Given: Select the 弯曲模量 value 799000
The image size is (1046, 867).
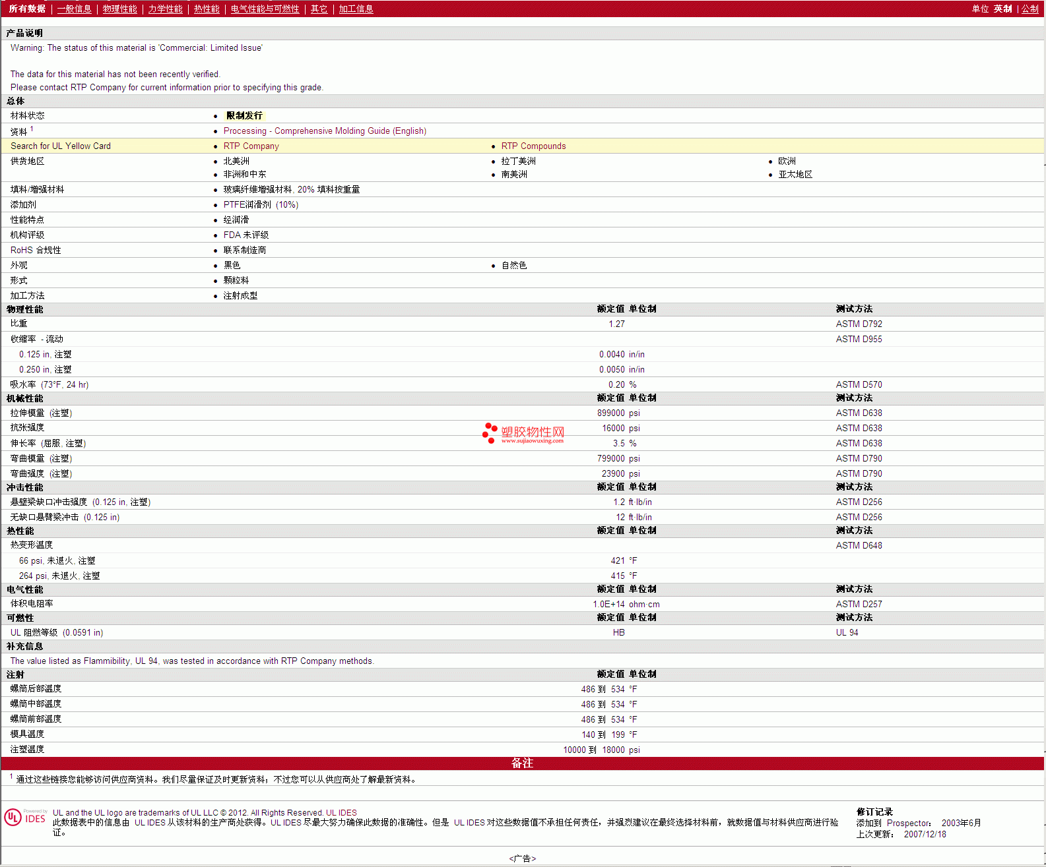Looking at the screenshot, I should pyautogui.click(x=611, y=458).
